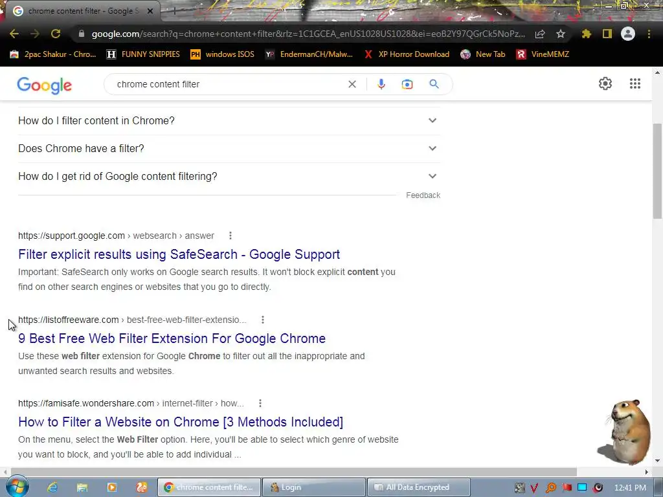Open "How to Filter a Website on Chrome" result

point(181,422)
